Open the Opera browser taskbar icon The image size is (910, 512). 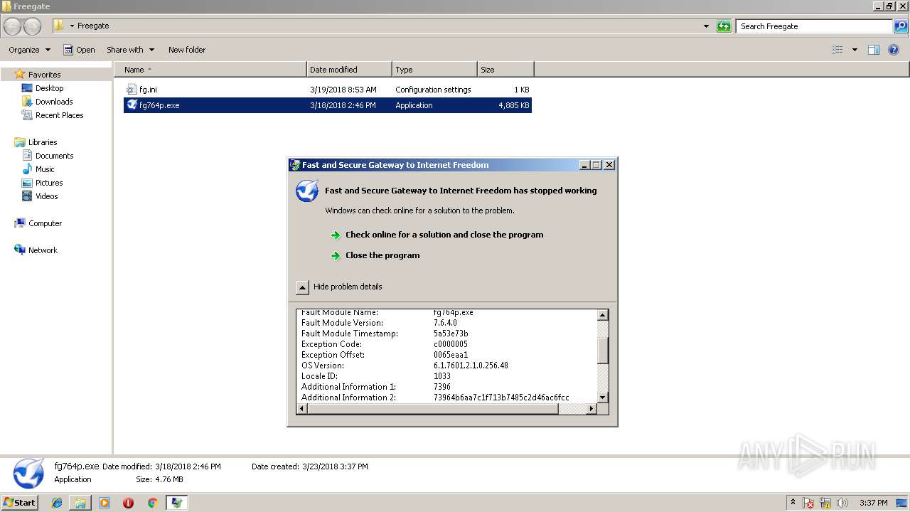(x=128, y=503)
